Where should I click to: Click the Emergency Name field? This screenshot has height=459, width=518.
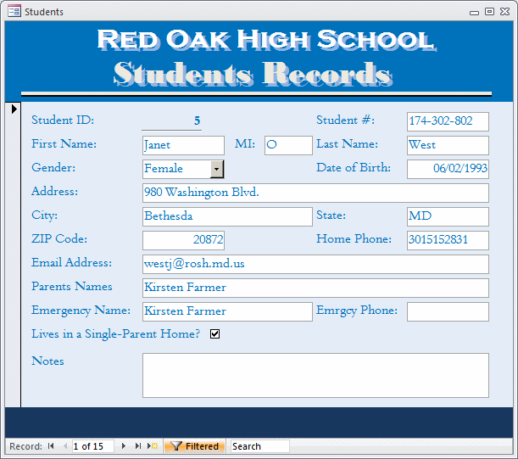click(x=227, y=312)
